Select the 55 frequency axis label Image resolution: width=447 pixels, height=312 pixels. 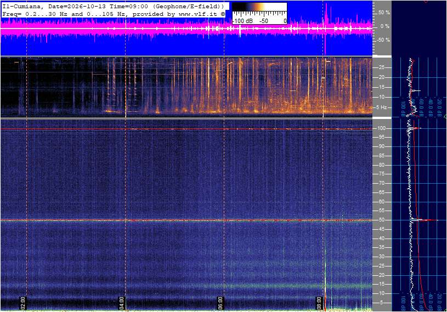pos(381,211)
